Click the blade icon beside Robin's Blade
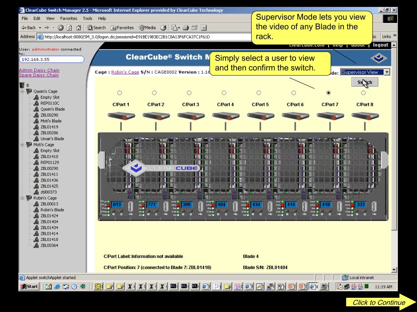The width and height of the screenshot is (417, 312). pyautogui.click(x=36, y=210)
